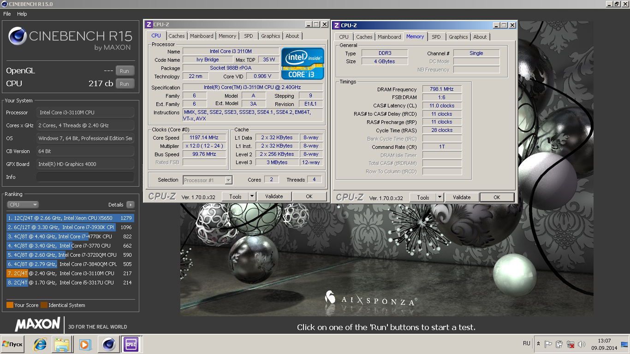Screen dimensions: 630x354
Task: Click the volume speaker tray icon
Action: [582, 344]
